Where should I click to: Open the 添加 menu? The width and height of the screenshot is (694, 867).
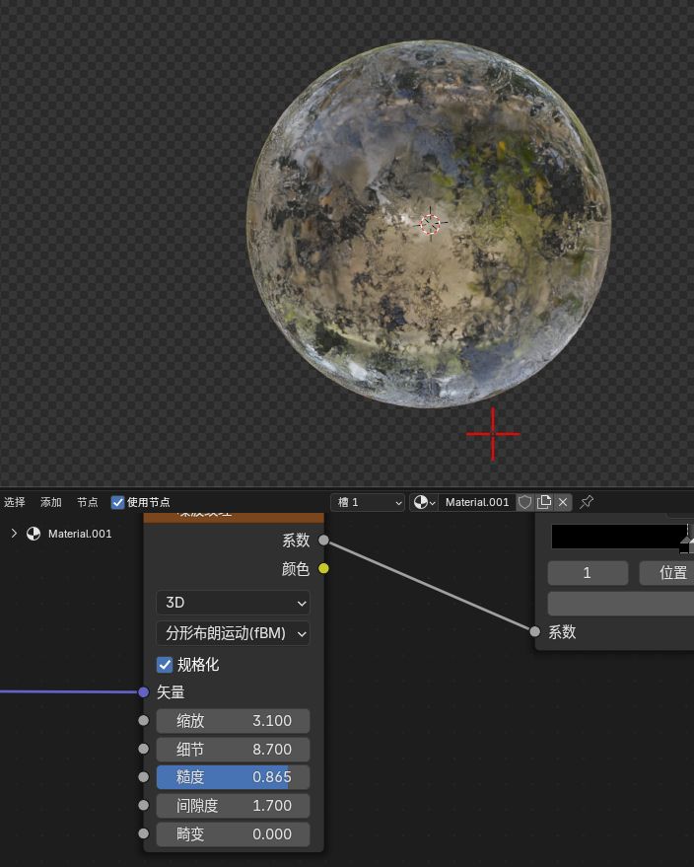coord(51,502)
